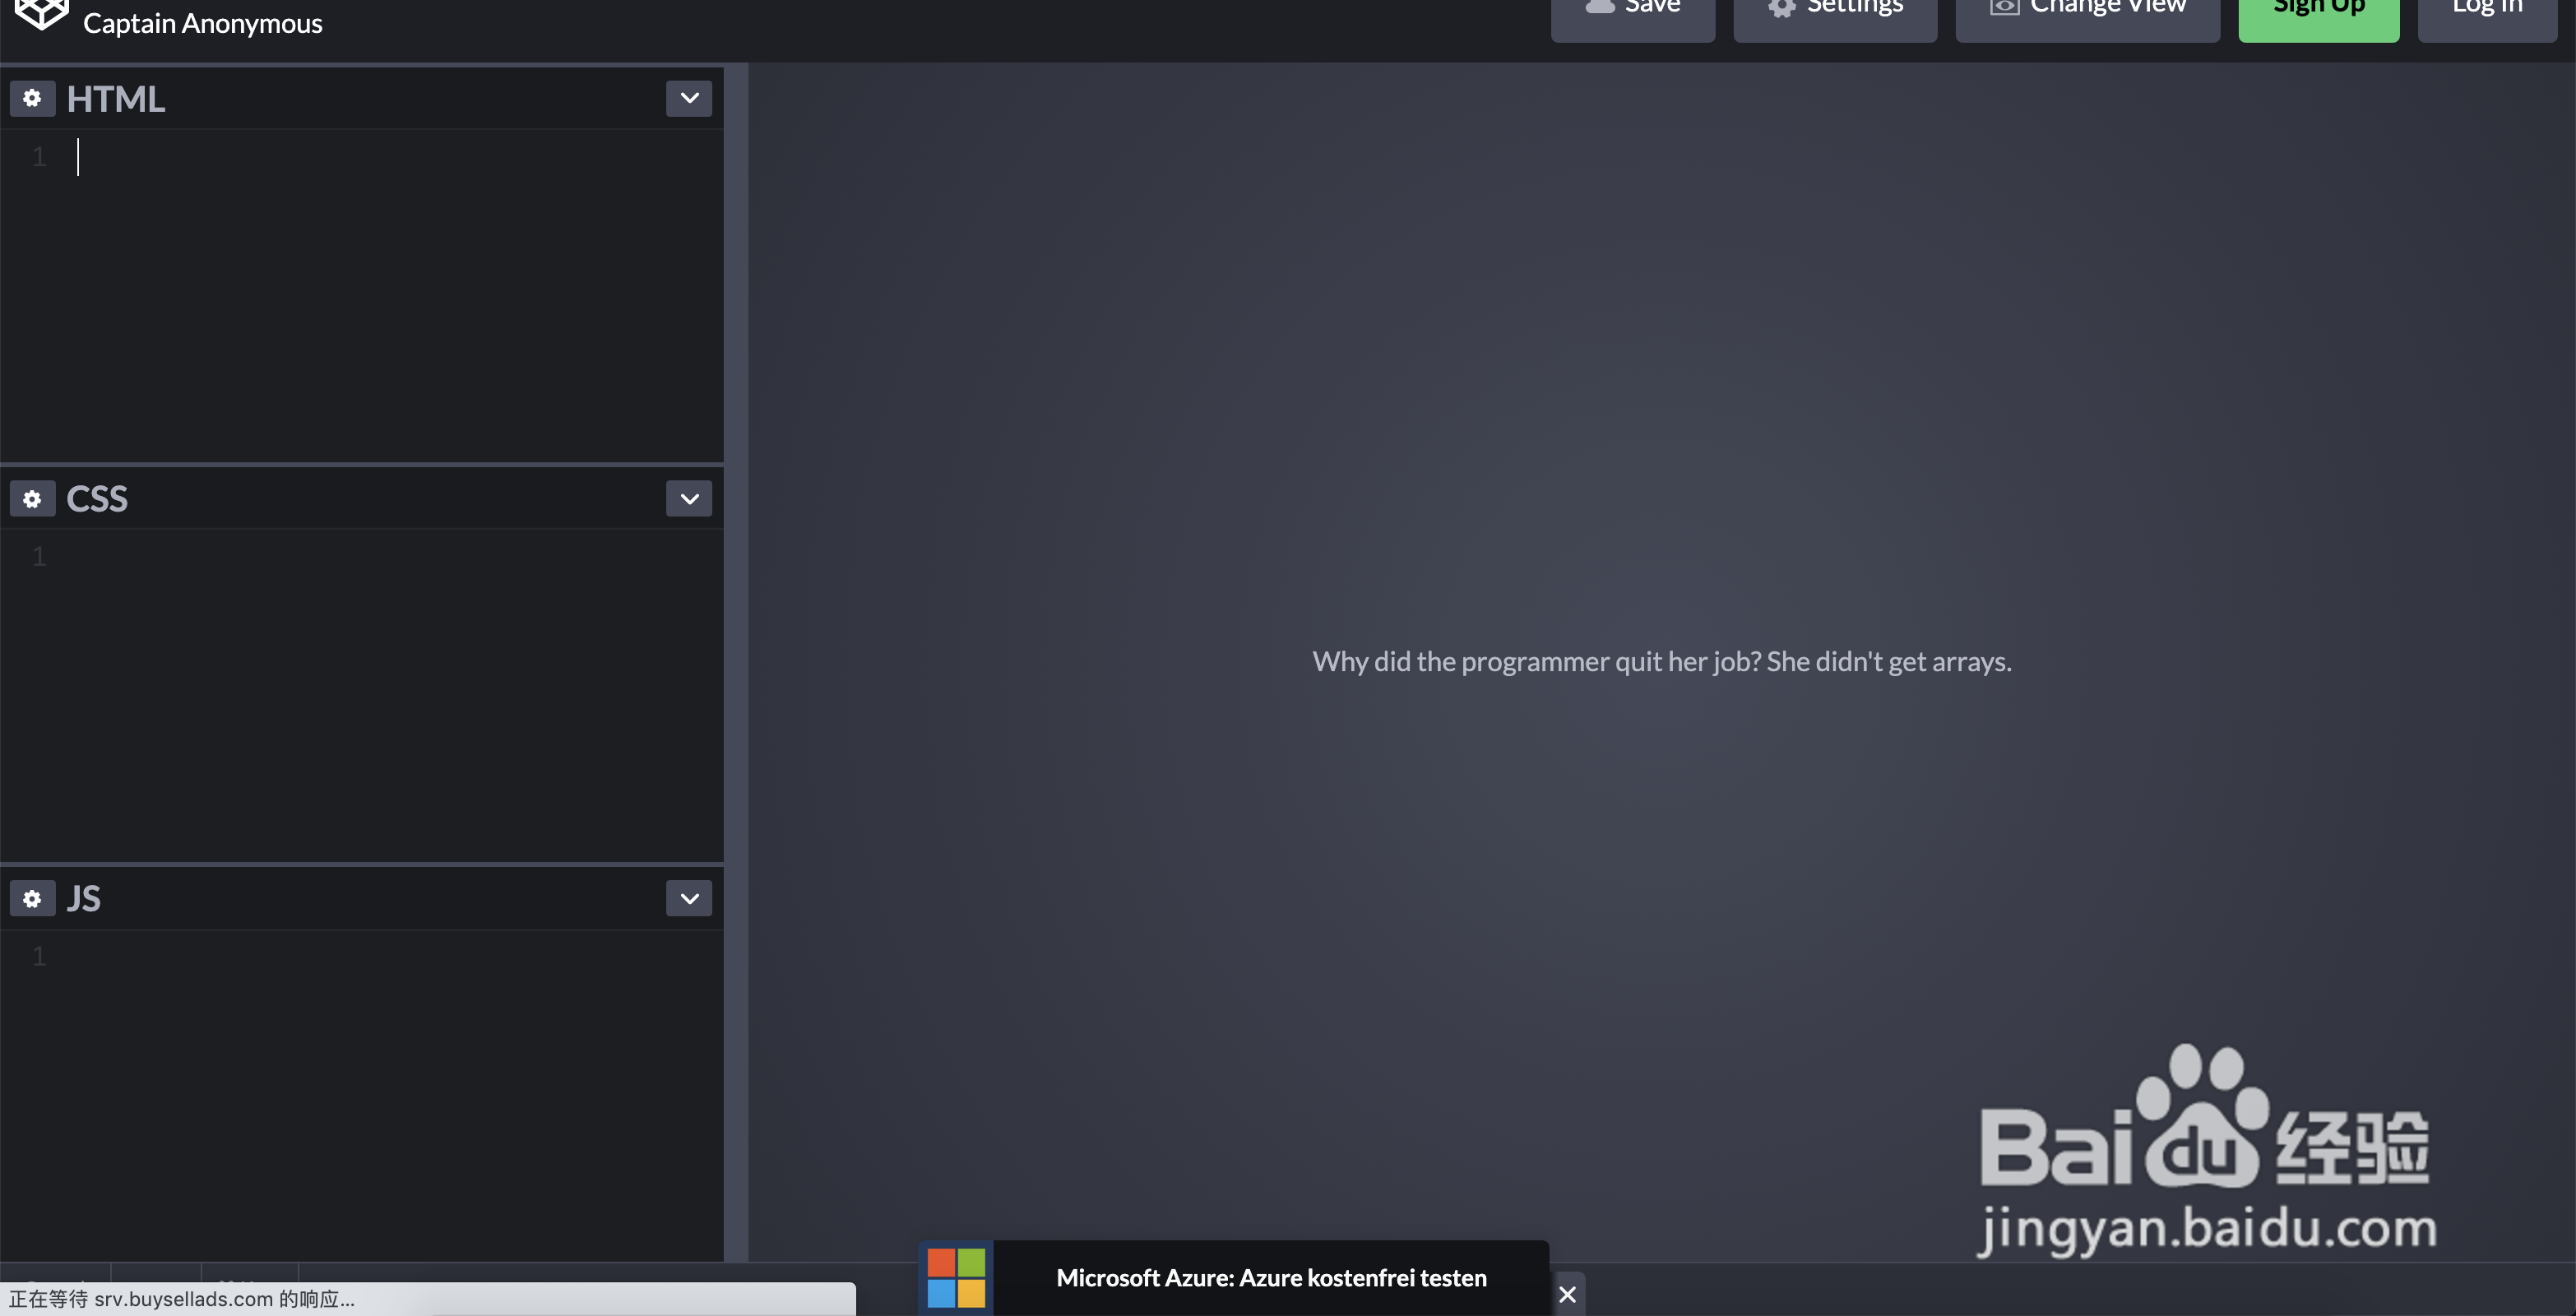Image resolution: width=2576 pixels, height=1316 pixels.
Task: Open JS panel settings gear
Action: [x=32, y=898]
